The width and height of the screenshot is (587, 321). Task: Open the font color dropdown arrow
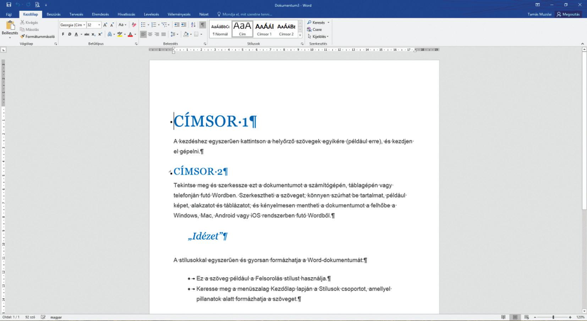(x=135, y=34)
